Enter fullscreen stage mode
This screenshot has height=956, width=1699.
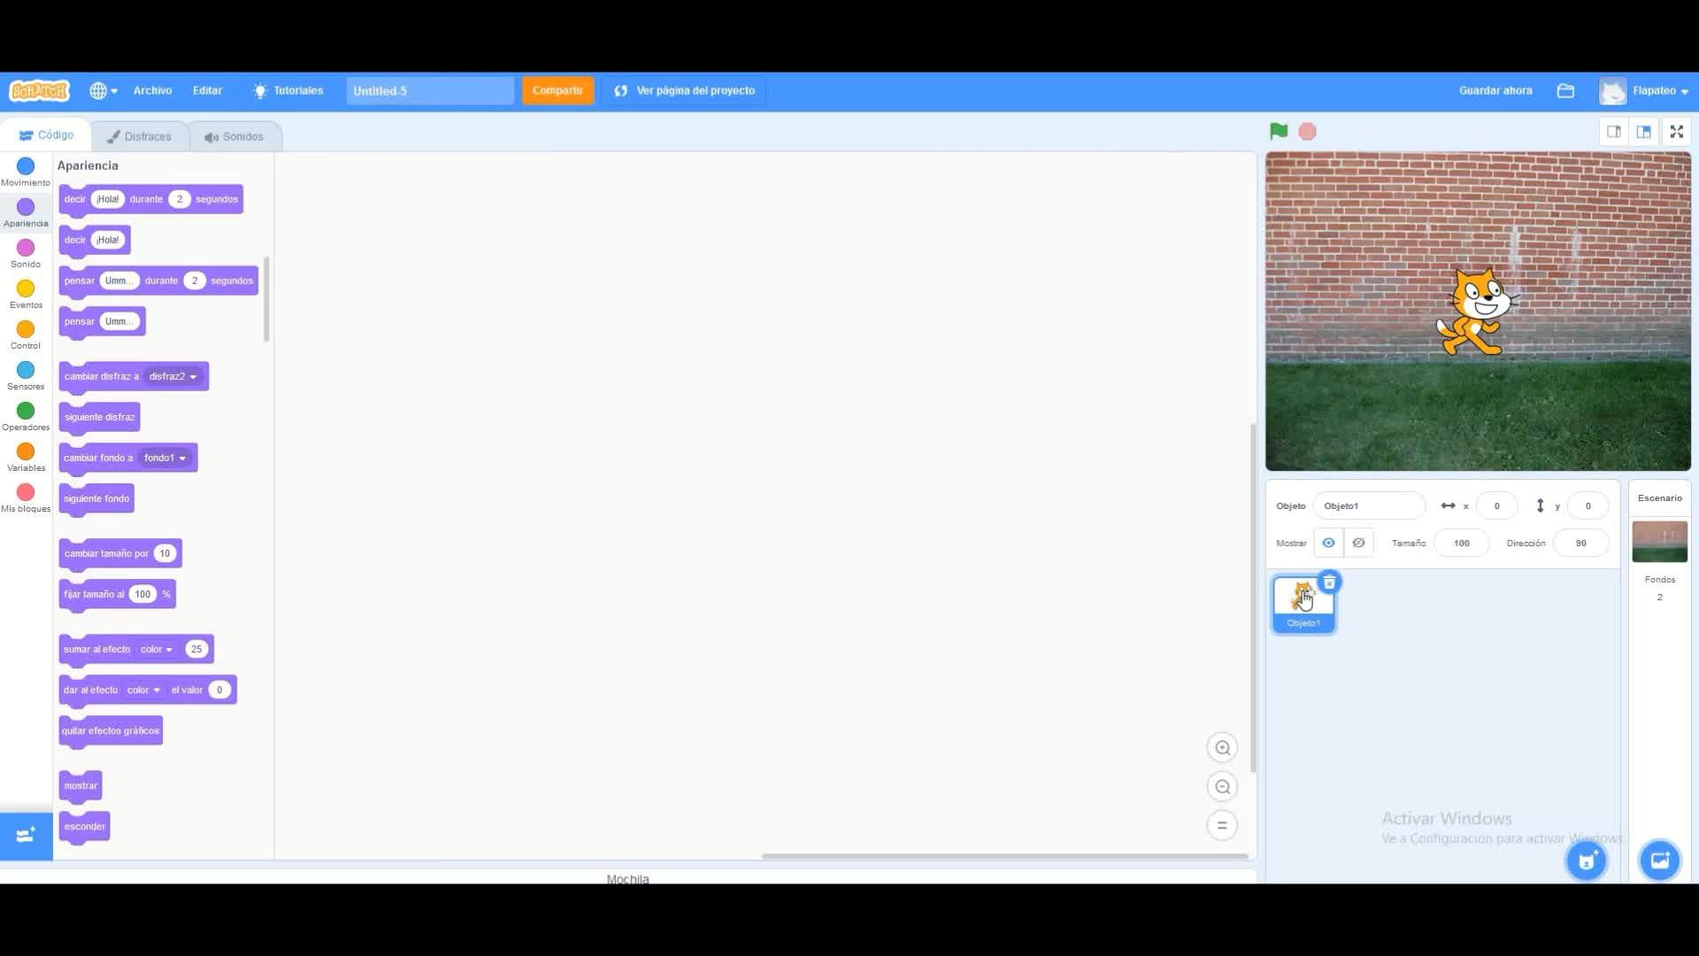1676,132
